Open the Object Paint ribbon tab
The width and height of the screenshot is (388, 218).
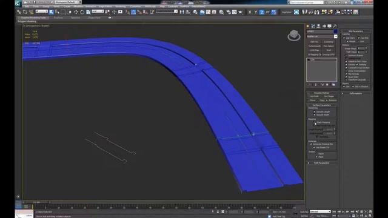click(94, 18)
